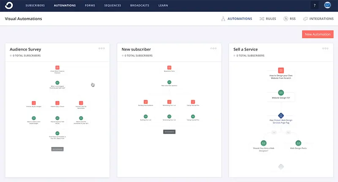This screenshot has width=338, height=182.
Task: Click the New Automation button
Action: (318, 34)
